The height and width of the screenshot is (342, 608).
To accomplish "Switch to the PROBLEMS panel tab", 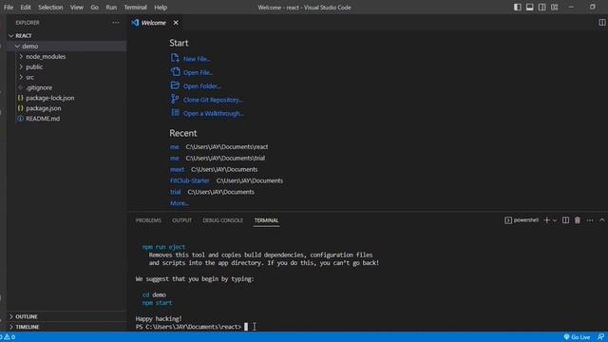I will (x=148, y=220).
